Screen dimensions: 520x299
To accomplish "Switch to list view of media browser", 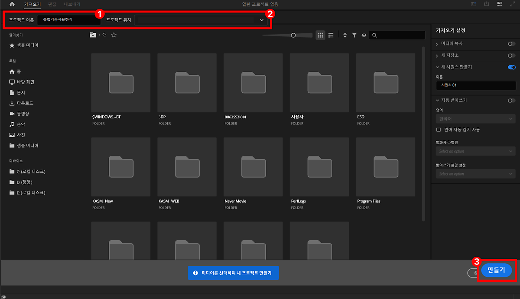I will [331, 35].
